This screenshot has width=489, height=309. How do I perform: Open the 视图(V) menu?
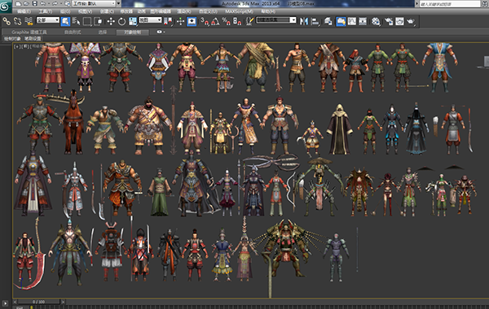tap(85, 11)
